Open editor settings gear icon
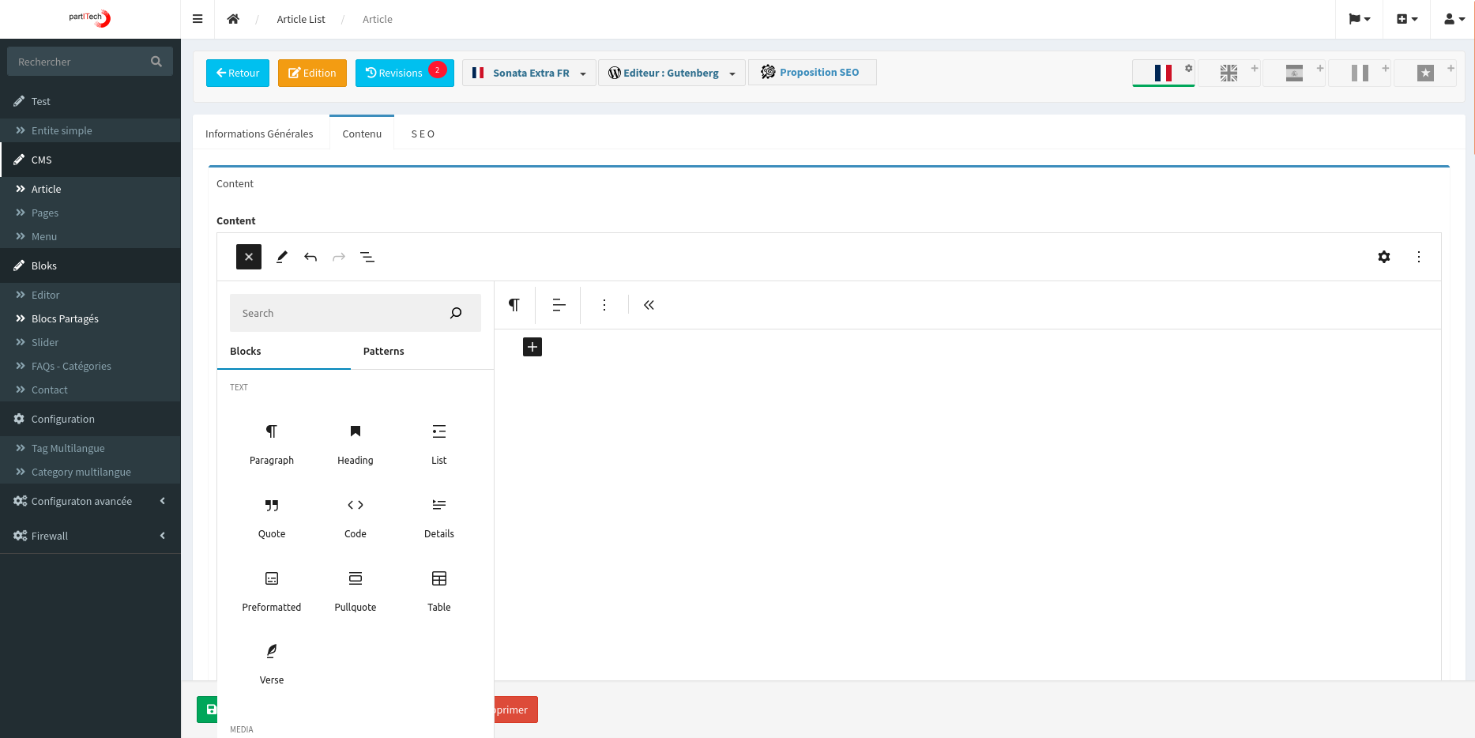The image size is (1475, 738). pyautogui.click(x=1383, y=257)
